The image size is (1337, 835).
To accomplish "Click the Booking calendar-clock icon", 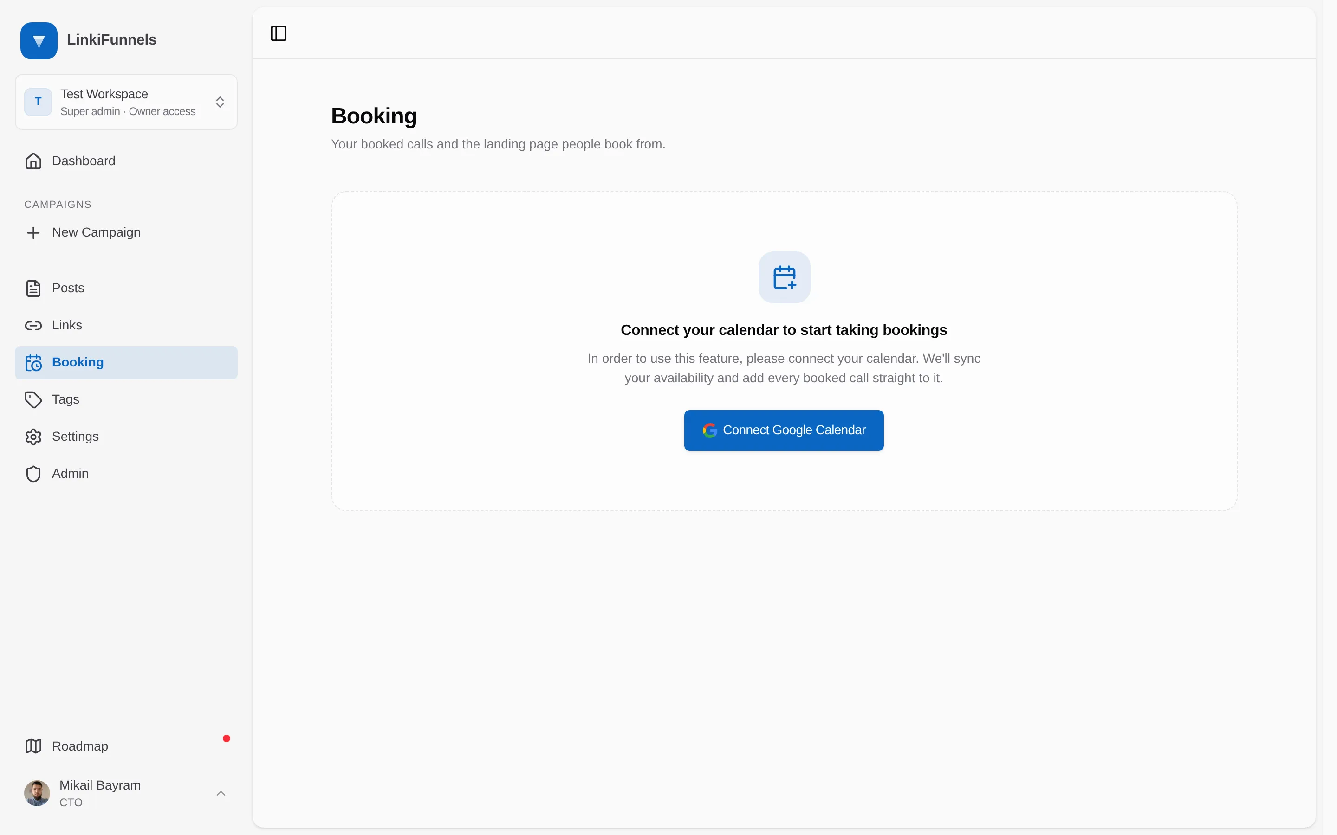I will click(33, 363).
